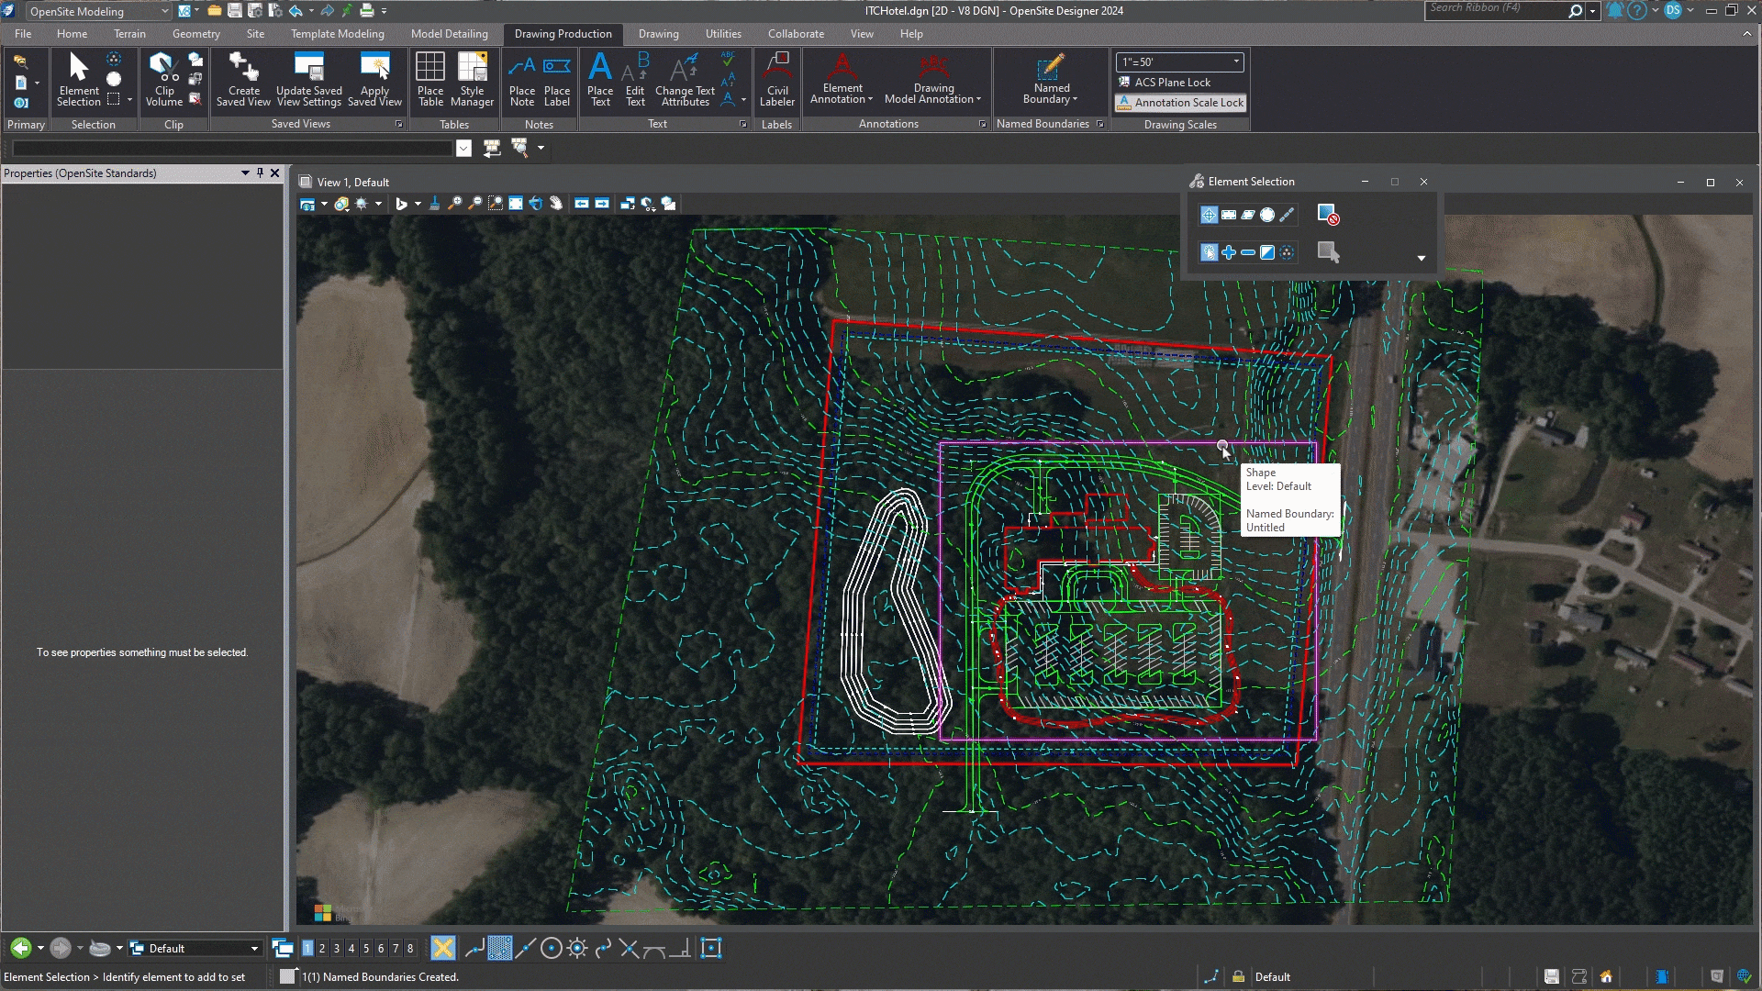Toggle the ACS Plane Lock
Image resolution: width=1762 pixels, height=991 pixels.
(x=1171, y=83)
